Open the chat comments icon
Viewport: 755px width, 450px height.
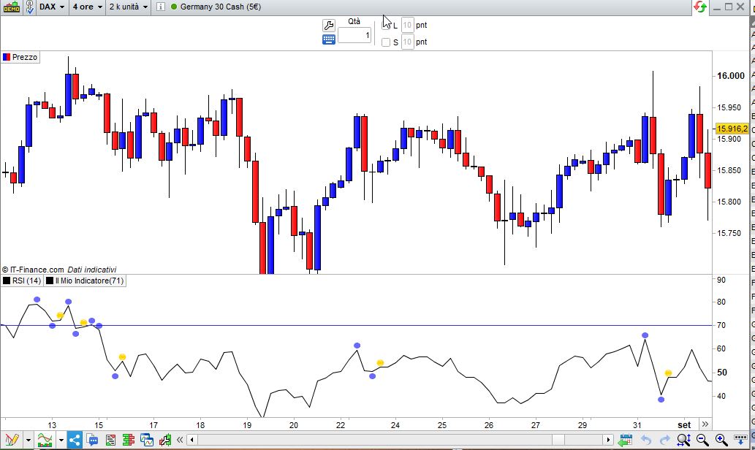point(92,440)
